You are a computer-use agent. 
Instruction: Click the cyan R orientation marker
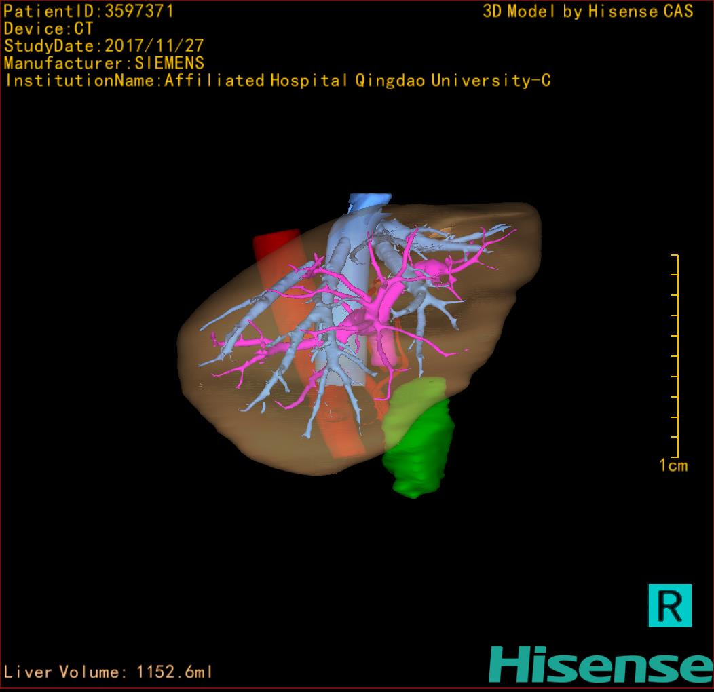[669, 604]
